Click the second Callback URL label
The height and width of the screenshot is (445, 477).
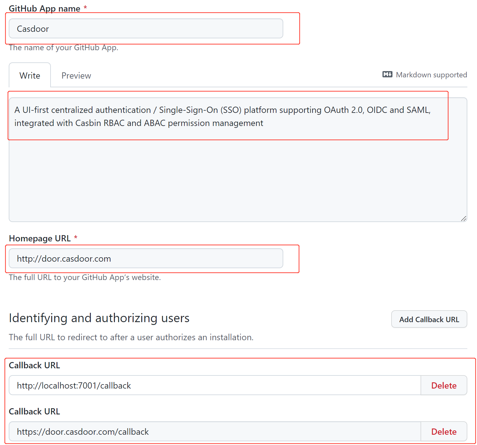34,411
